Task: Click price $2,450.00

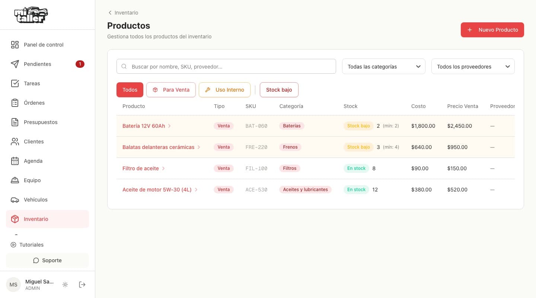Action: tap(460, 126)
